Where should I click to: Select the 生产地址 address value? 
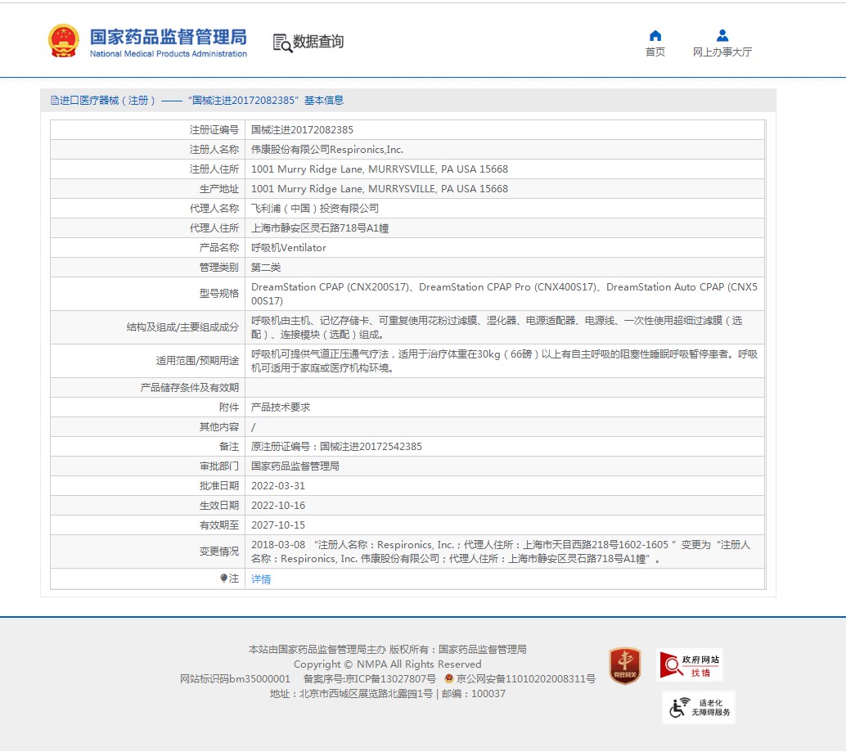pyautogui.click(x=380, y=189)
